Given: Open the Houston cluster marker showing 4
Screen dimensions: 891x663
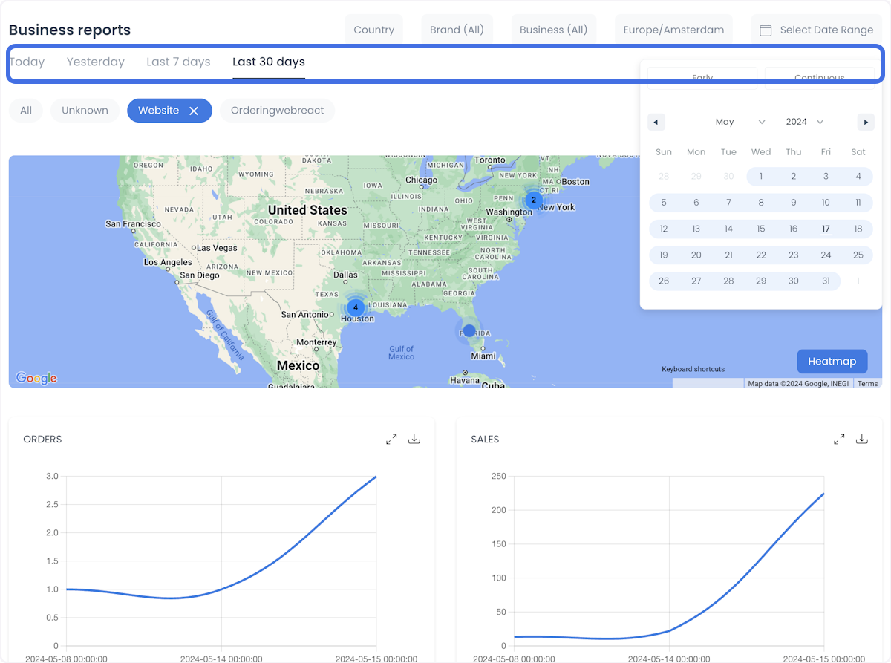Looking at the screenshot, I should coord(356,307).
